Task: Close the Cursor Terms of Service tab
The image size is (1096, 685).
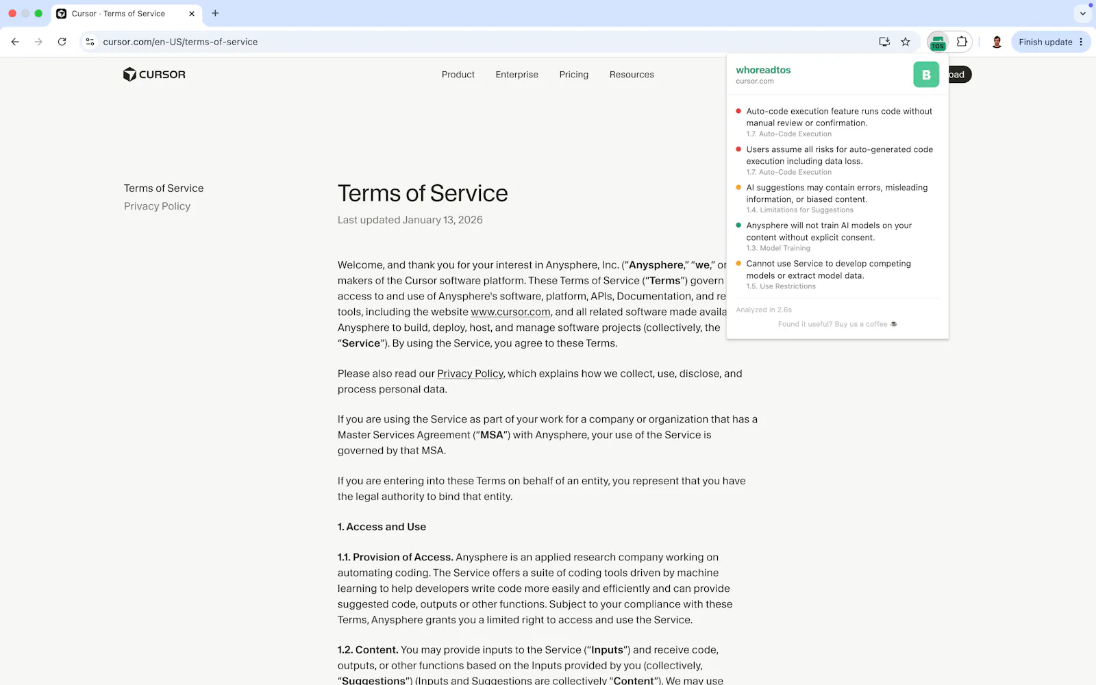Action: (x=191, y=14)
